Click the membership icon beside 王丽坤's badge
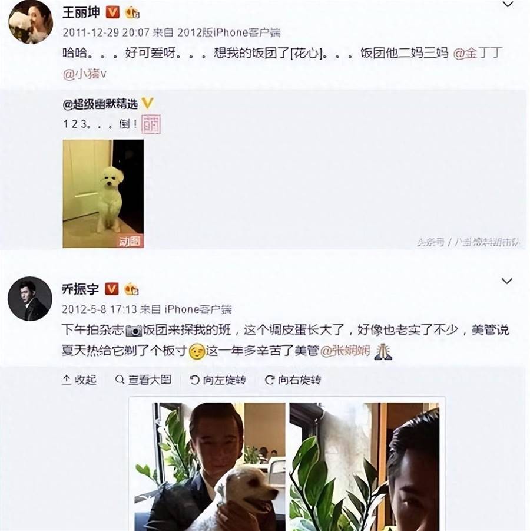 pyautogui.click(x=132, y=13)
